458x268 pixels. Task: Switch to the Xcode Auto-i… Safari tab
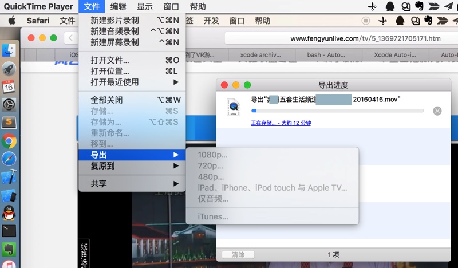click(395, 55)
